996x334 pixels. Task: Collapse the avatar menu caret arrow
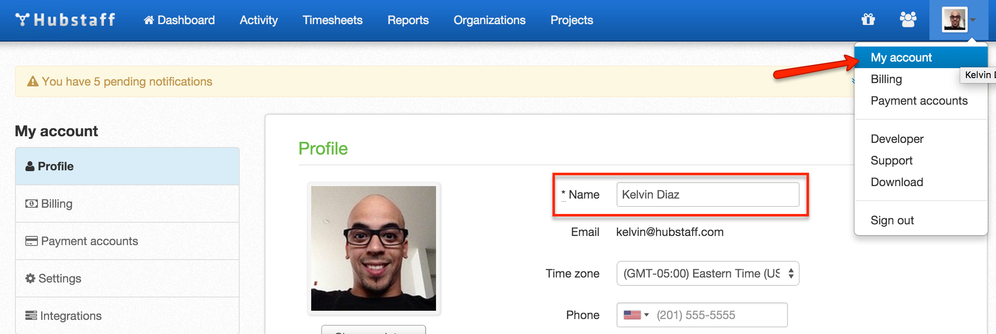click(973, 20)
